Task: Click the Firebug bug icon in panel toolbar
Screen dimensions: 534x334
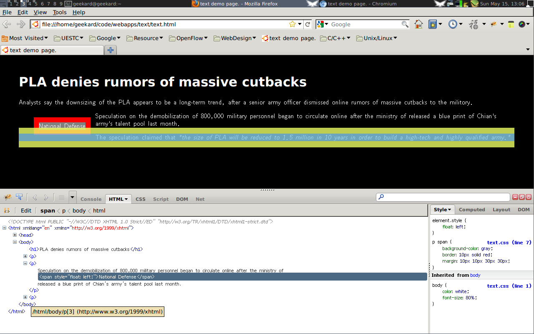Action: (x=8, y=197)
